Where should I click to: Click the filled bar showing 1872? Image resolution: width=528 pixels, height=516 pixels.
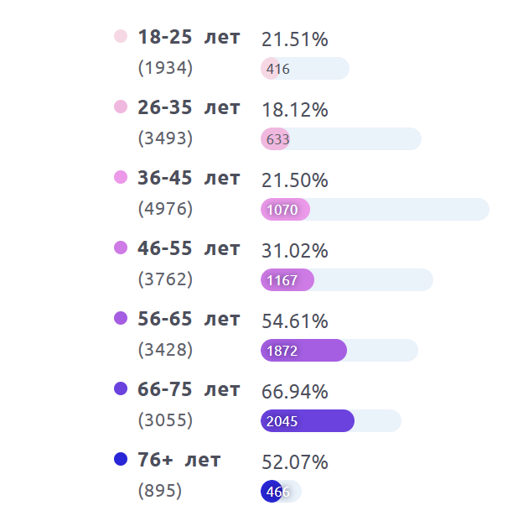point(303,351)
